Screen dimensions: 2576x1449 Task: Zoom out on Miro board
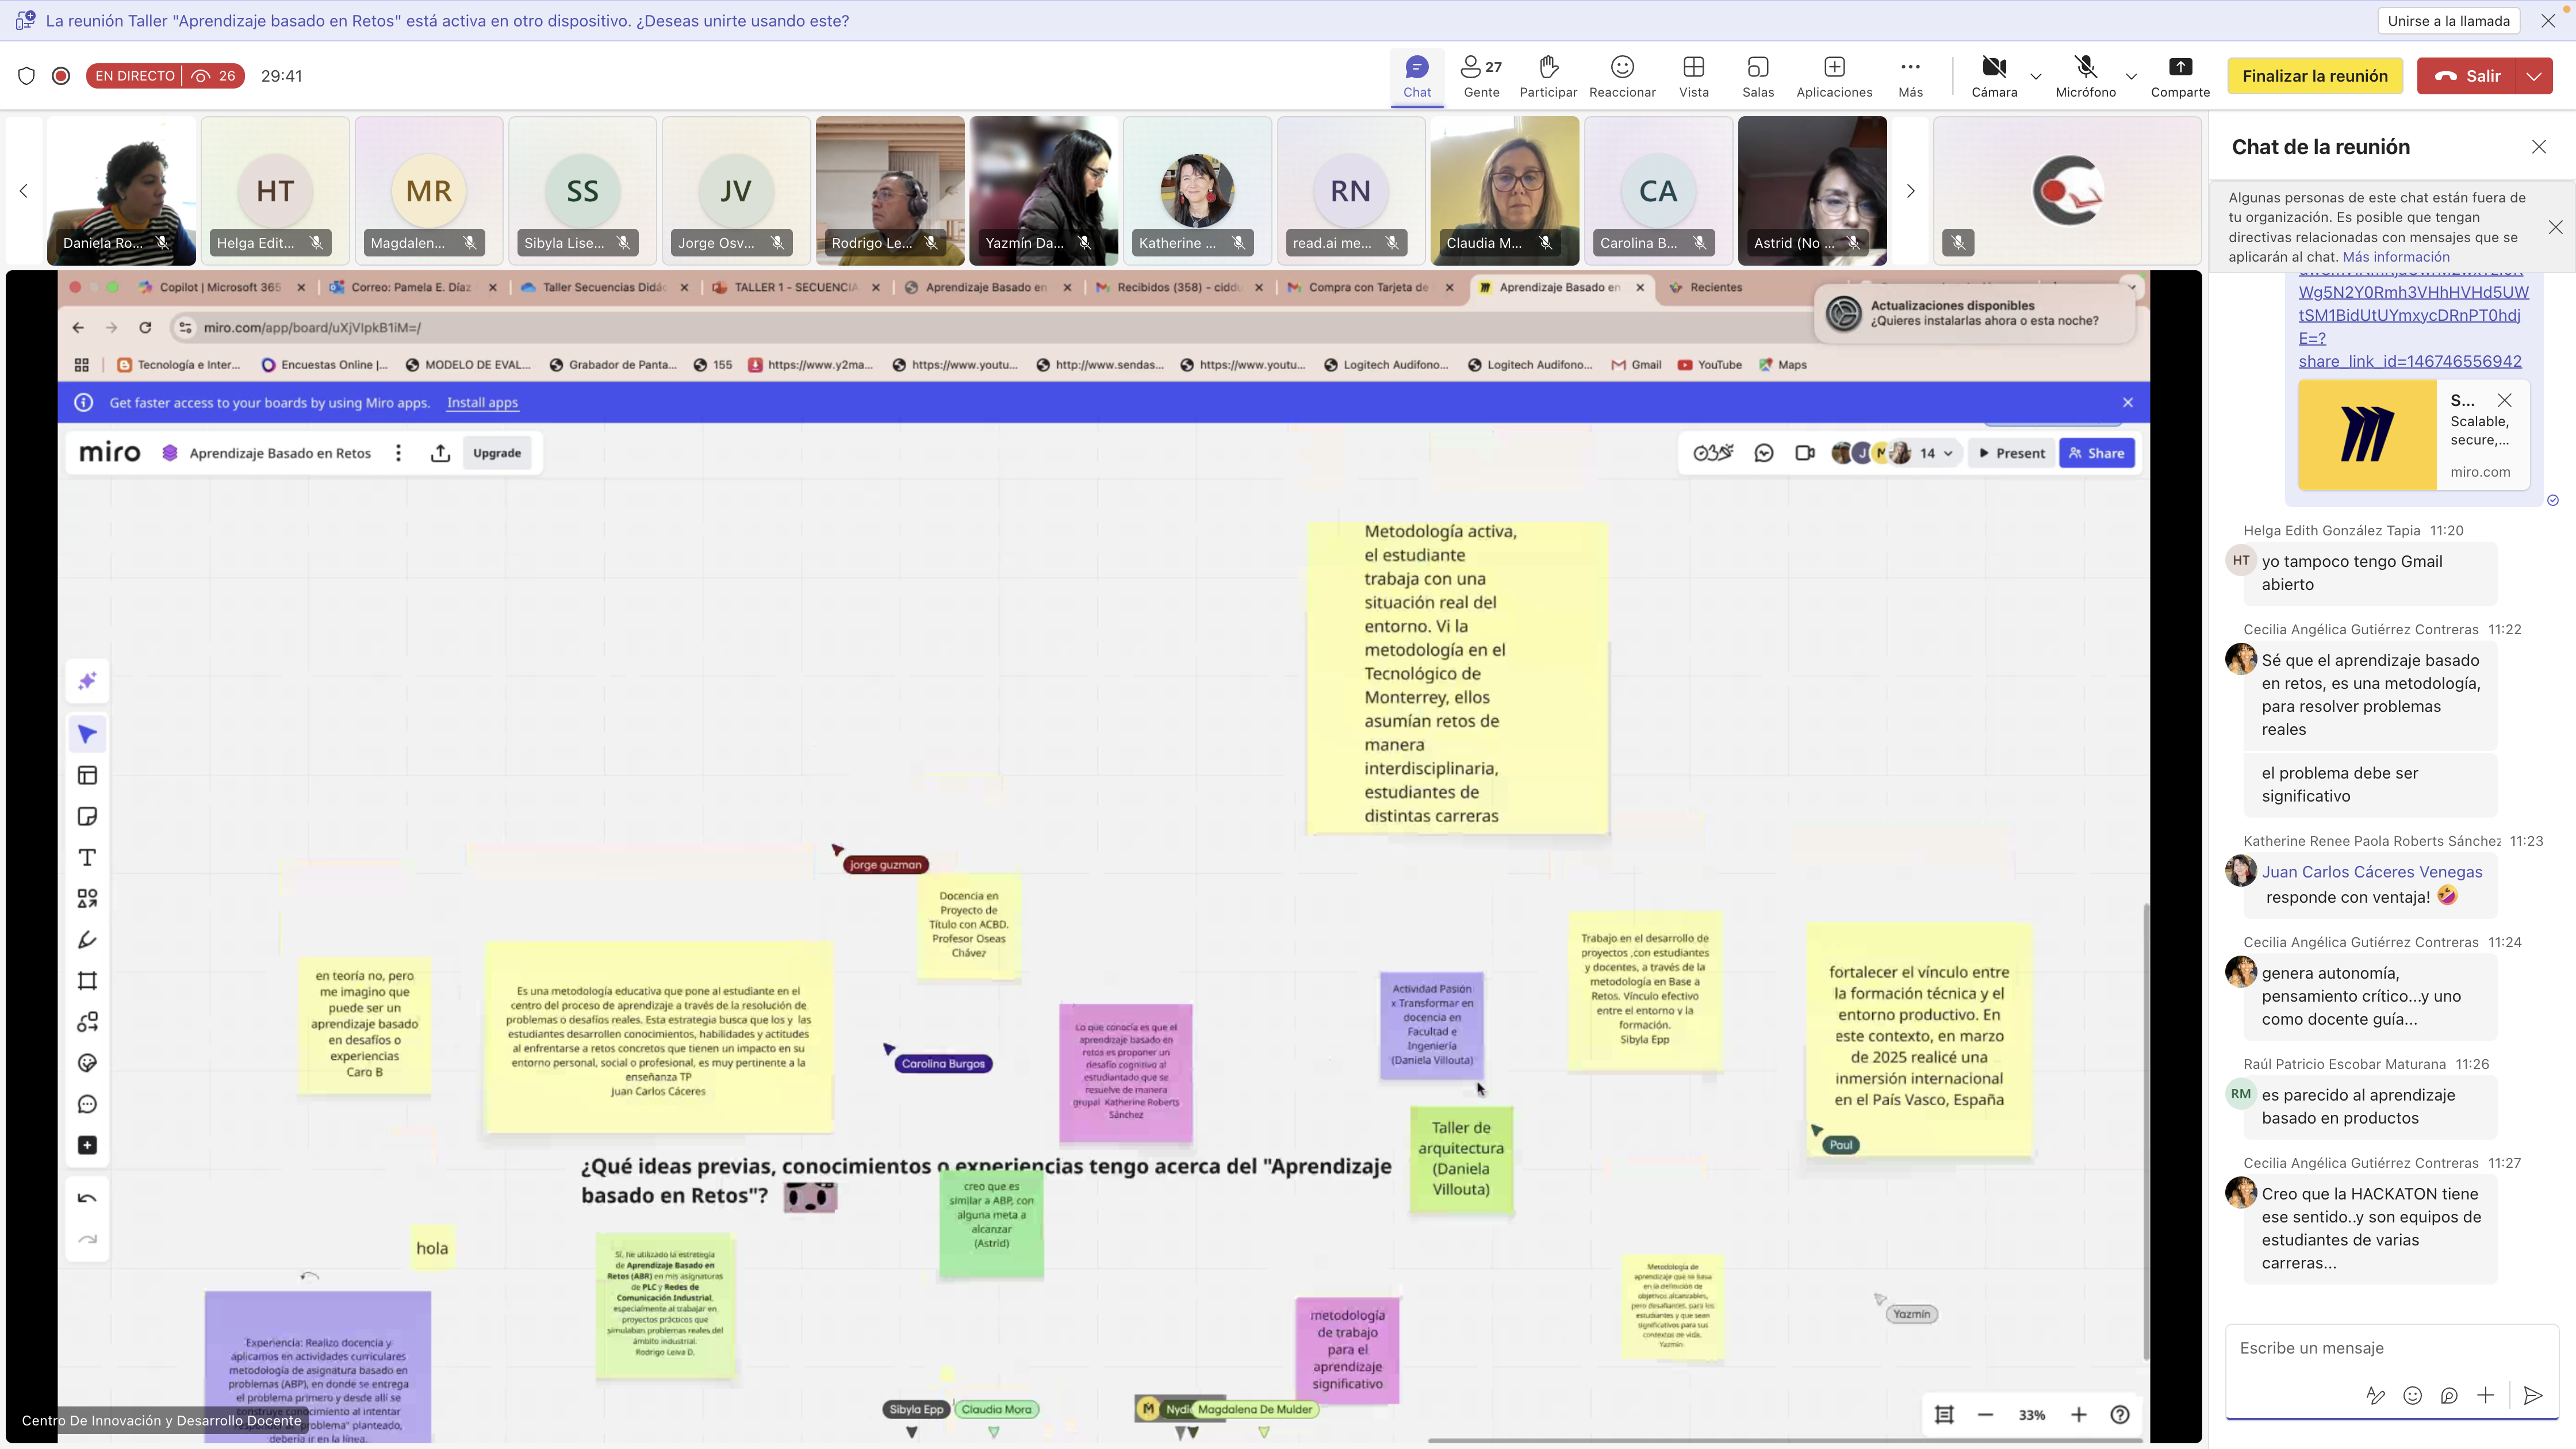tap(1985, 1415)
